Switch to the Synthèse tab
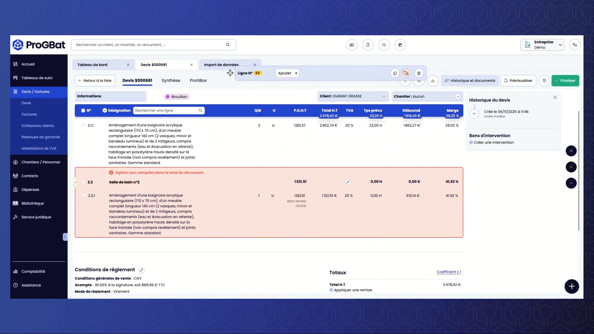 pyautogui.click(x=171, y=80)
